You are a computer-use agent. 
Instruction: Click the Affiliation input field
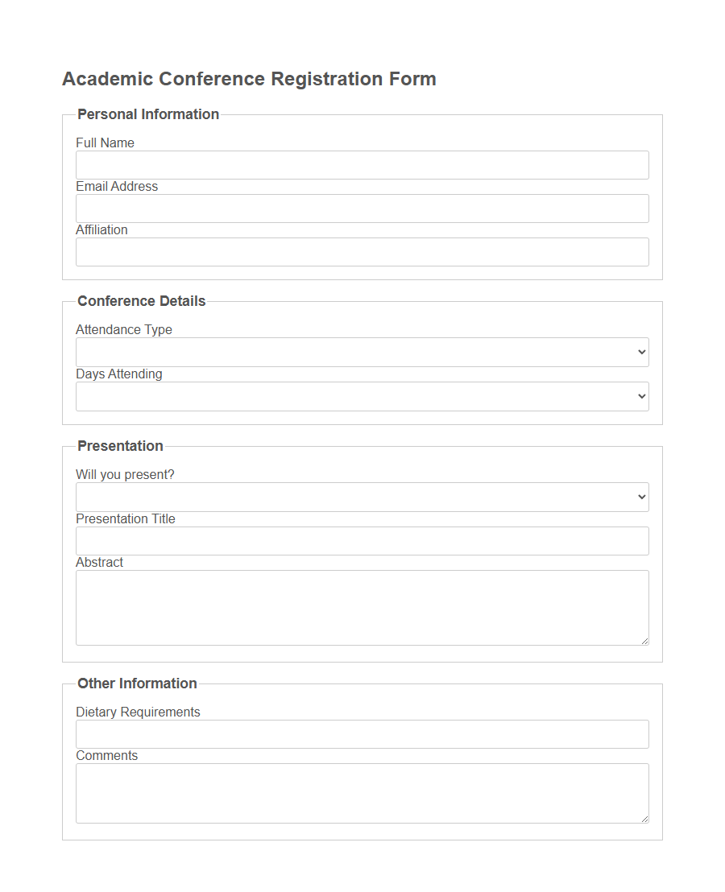362,252
